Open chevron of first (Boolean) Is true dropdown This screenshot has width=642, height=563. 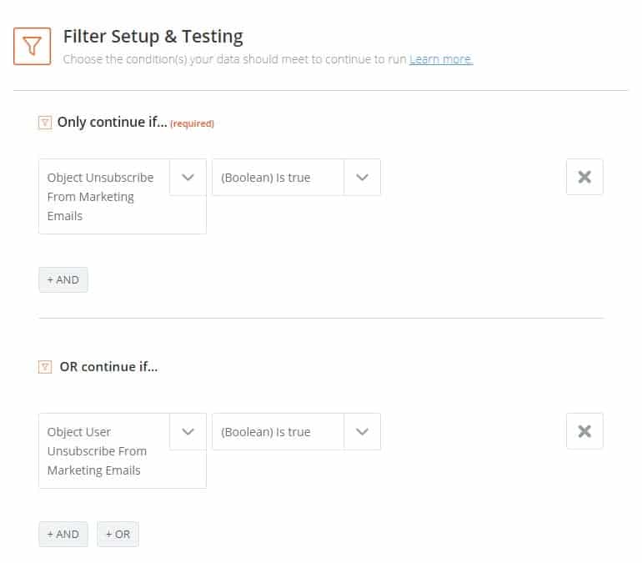coord(363,178)
